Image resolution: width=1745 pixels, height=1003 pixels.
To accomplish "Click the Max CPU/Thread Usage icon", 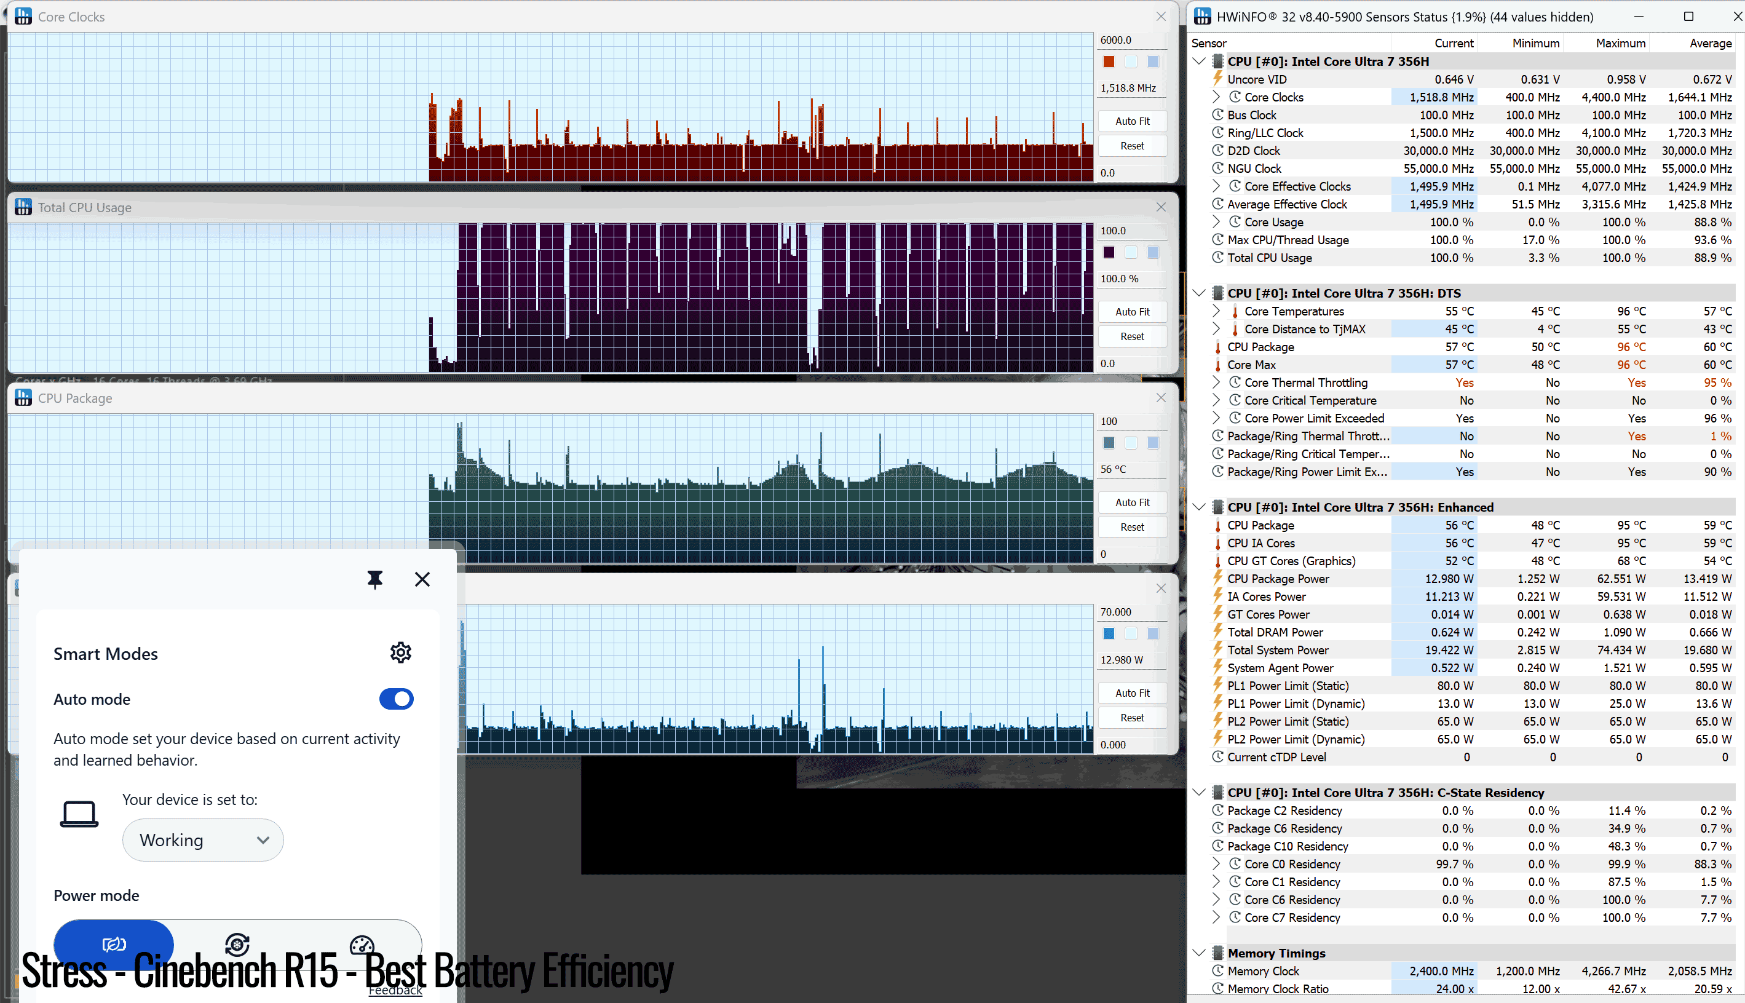I will click(x=1217, y=240).
